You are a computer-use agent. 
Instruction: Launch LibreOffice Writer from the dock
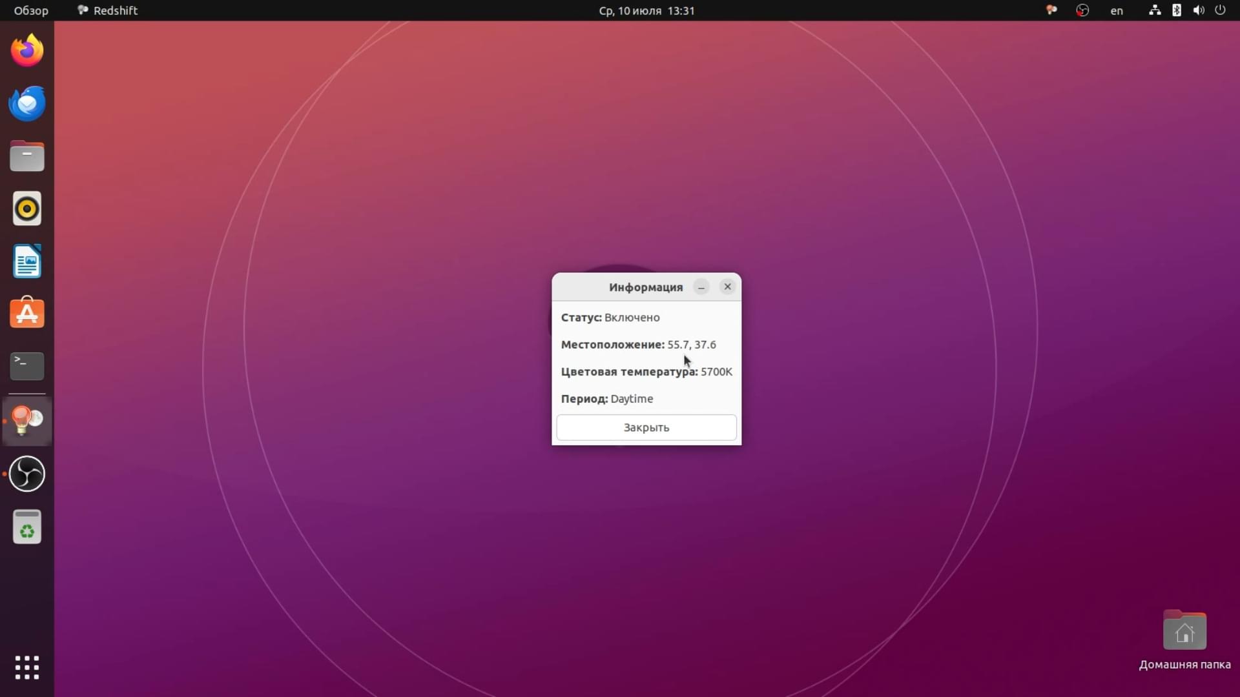[x=27, y=261]
